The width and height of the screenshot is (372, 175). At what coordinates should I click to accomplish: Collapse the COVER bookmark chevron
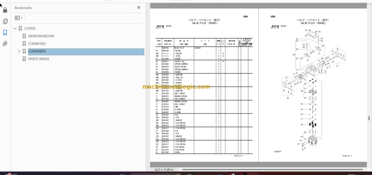[15, 29]
